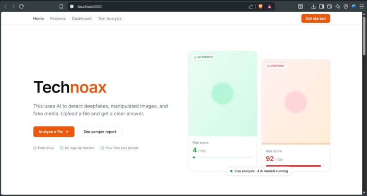367x196 pixels.
Task: Toggle the browser sidebar panel icon
Action: pos(321,6)
